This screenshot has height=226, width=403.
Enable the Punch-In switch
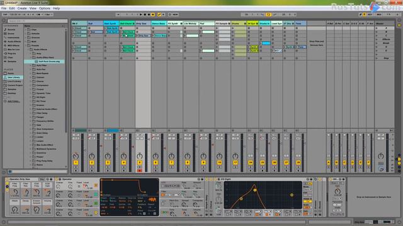click(x=263, y=14)
